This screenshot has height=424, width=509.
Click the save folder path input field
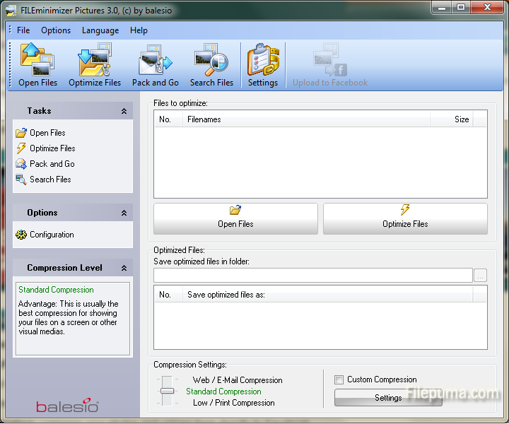pos(312,275)
